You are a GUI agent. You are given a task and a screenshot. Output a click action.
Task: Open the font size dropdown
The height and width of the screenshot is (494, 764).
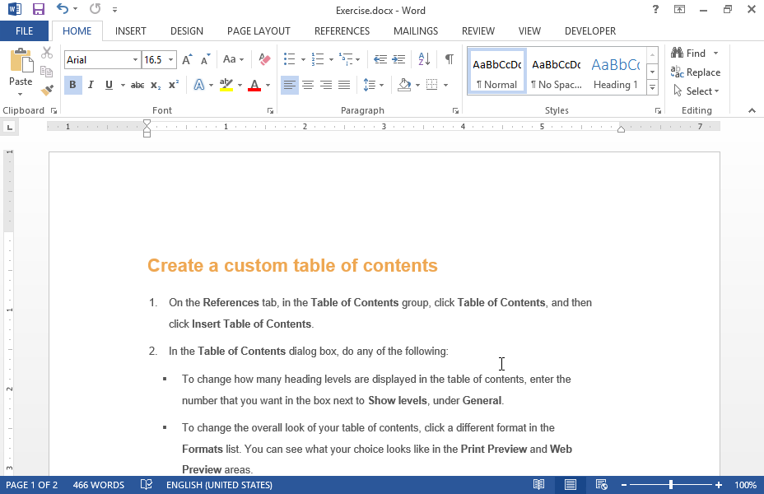[170, 60]
